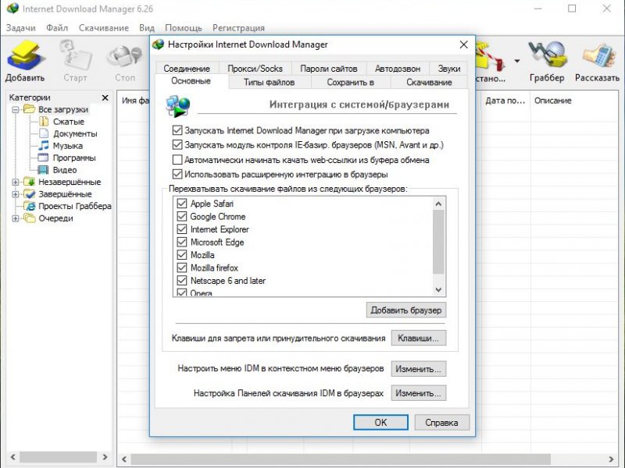Click right arrow of category panel scrollbar

pos(105,457)
